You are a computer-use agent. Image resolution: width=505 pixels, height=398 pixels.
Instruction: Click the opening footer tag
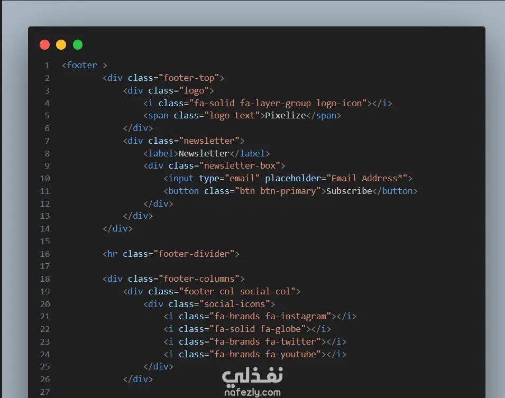[x=85, y=66]
